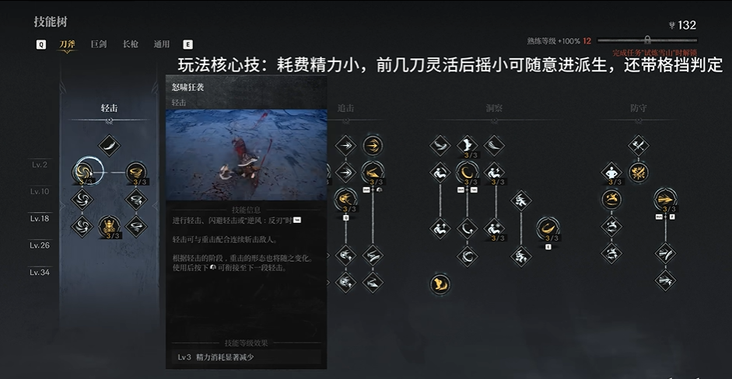Switch to the 巨剑 weapon tab
The width and height of the screenshot is (732, 379).
pyautogui.click(x=99, y=44)
